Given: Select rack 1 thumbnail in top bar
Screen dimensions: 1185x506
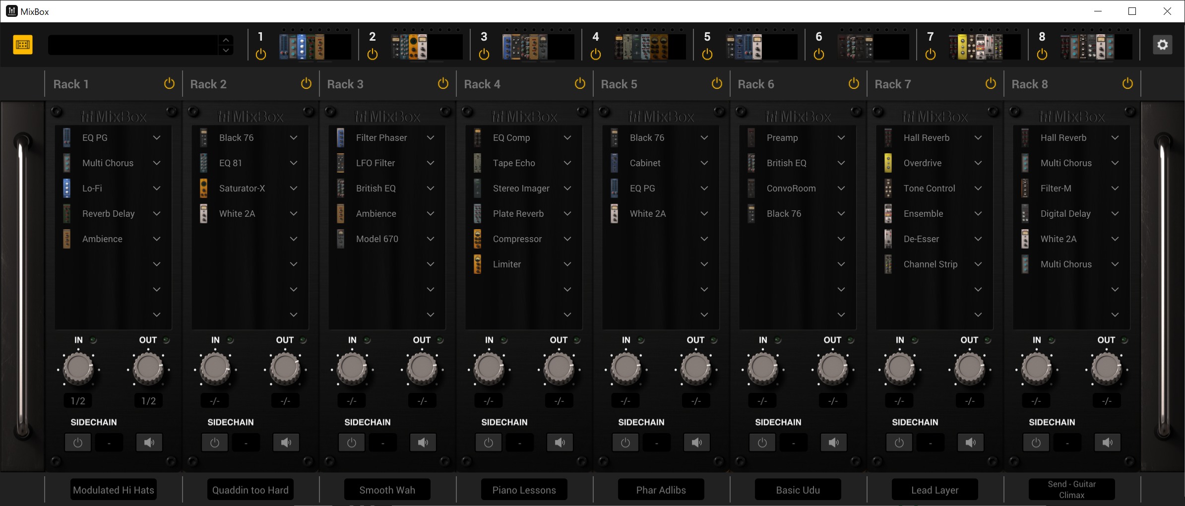Looking at the screenshot, I should pos(314,47).
